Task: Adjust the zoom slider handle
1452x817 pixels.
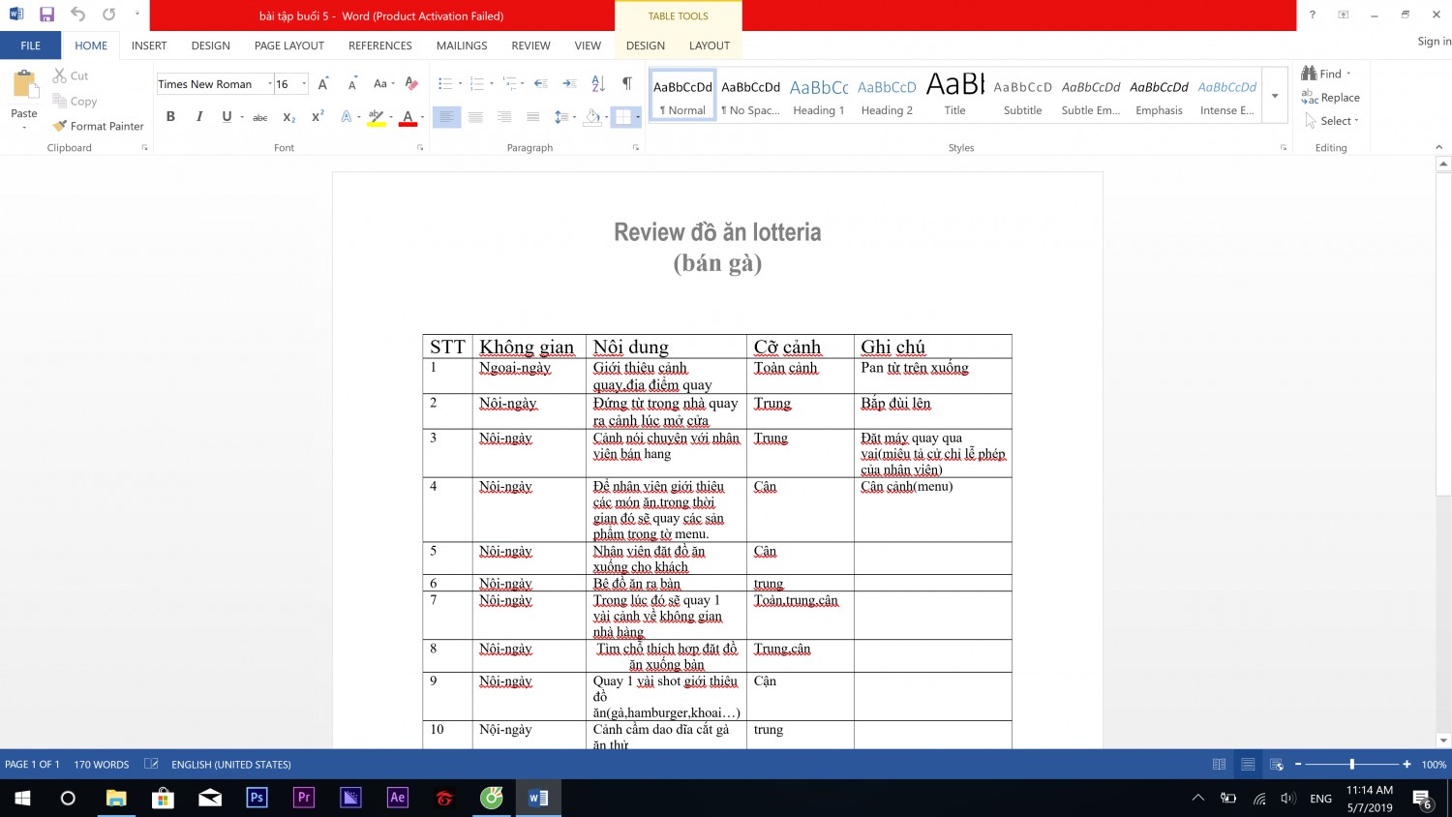Action: click(1351, 765)
